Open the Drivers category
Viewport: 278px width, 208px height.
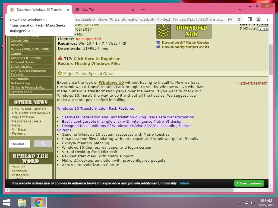point(17,45)
